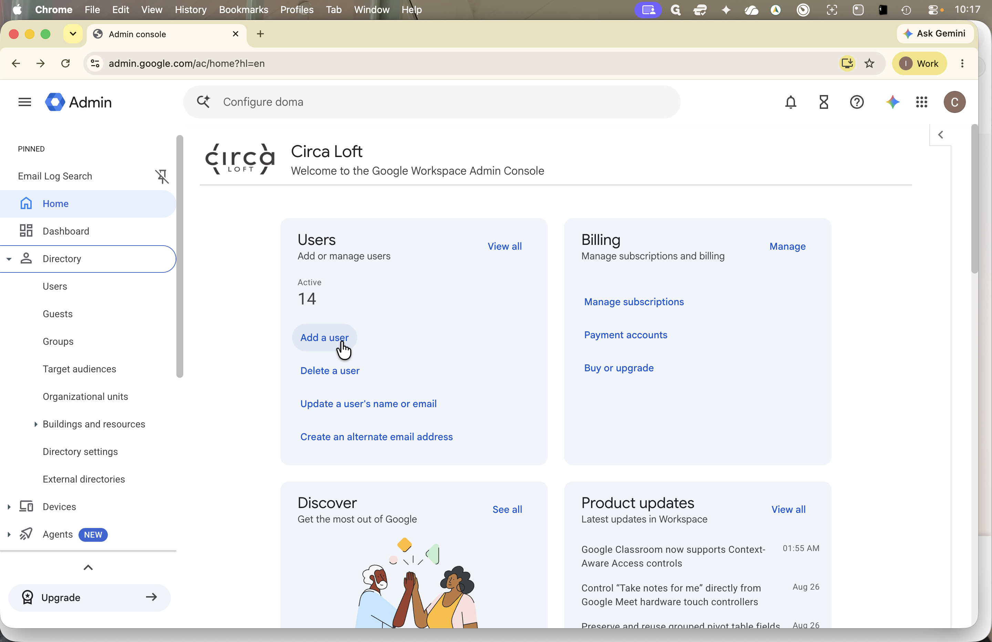
Task: Open the account avatar 'C'
Action: [954, 102]
